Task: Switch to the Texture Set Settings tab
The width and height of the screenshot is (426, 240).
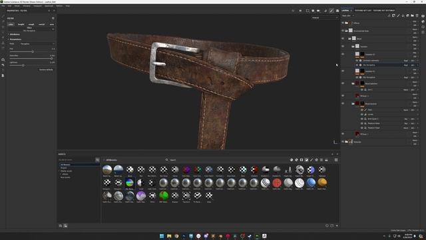Action: coord(383,11)
